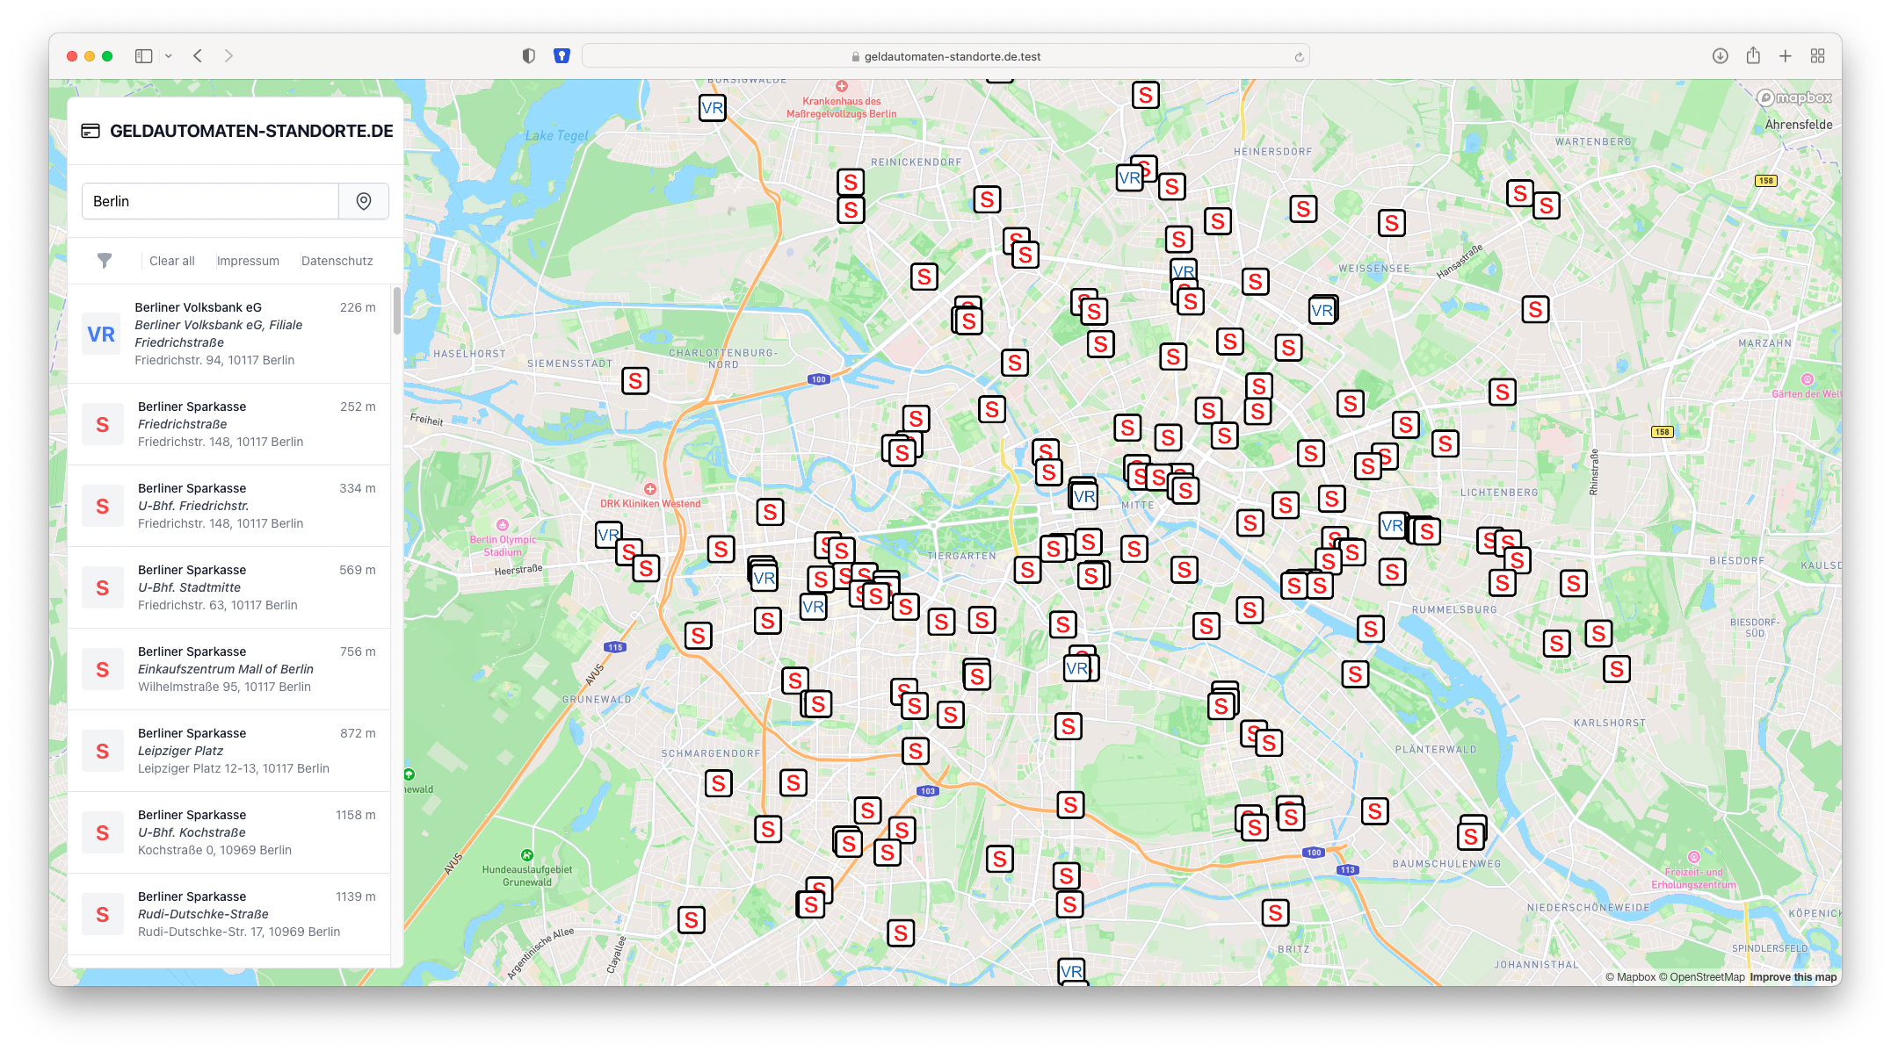Open the sidebar dropdown chevron in Safari toolbar
This screenshot has height=1051, width=1891.
pos(168,56)
